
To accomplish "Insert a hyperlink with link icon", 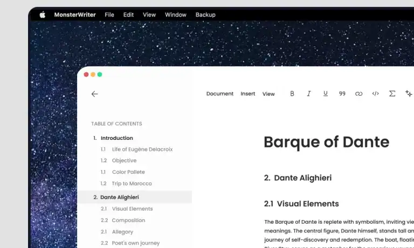I will (358, 94).
